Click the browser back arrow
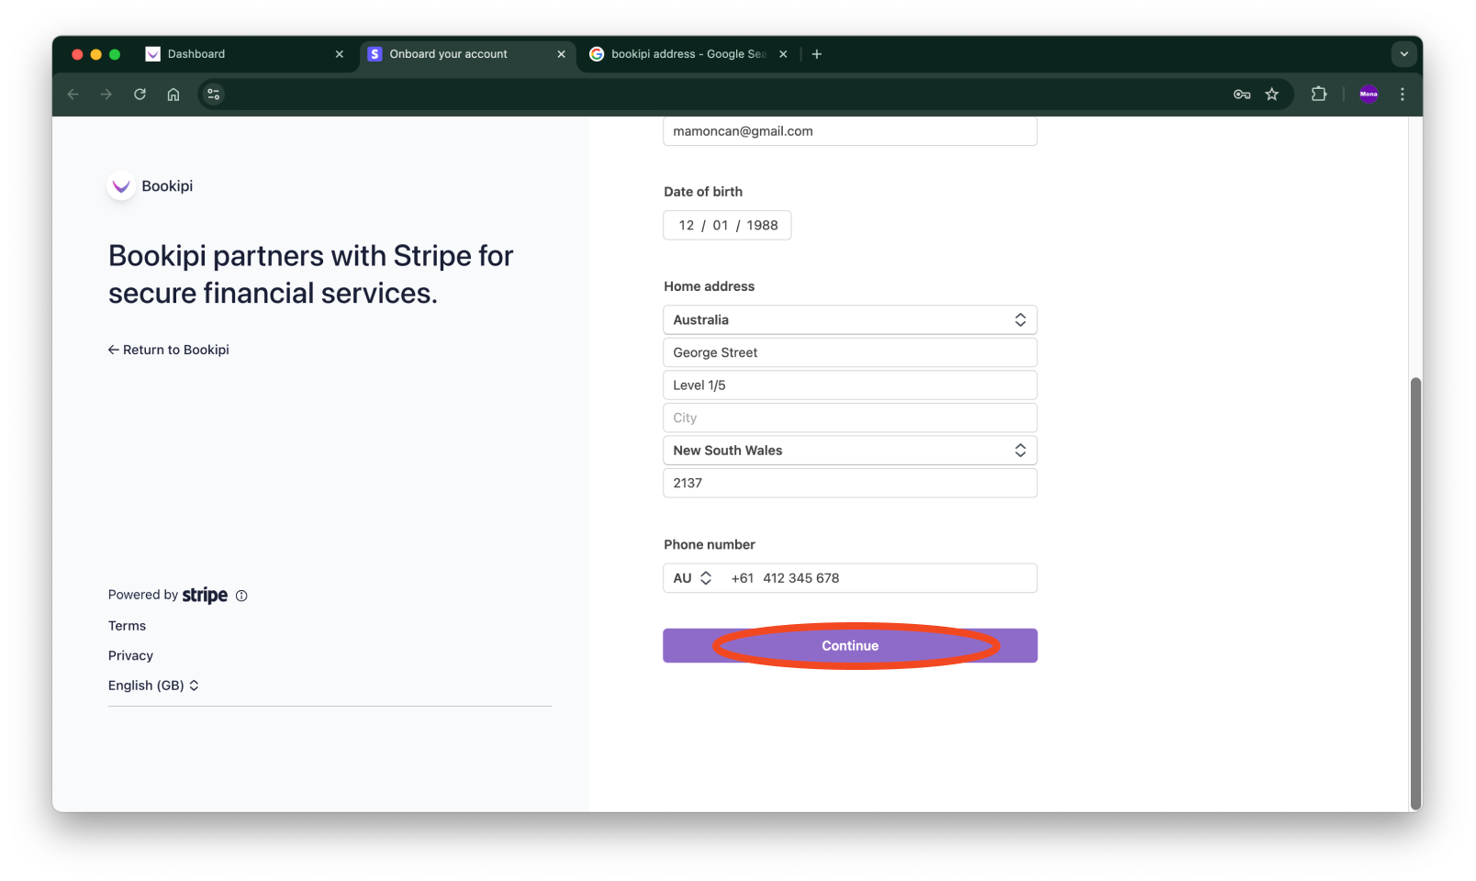 point(73,94)
